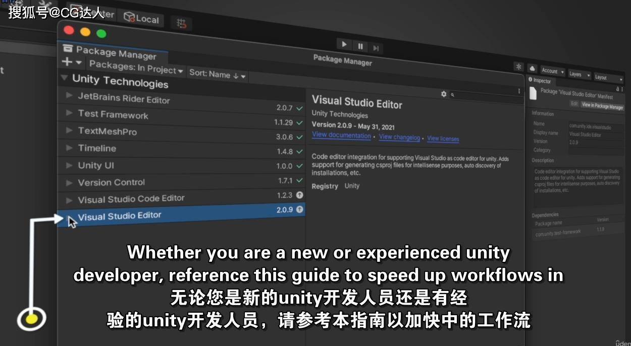Open cloud services icon

(x=532, y=68)
